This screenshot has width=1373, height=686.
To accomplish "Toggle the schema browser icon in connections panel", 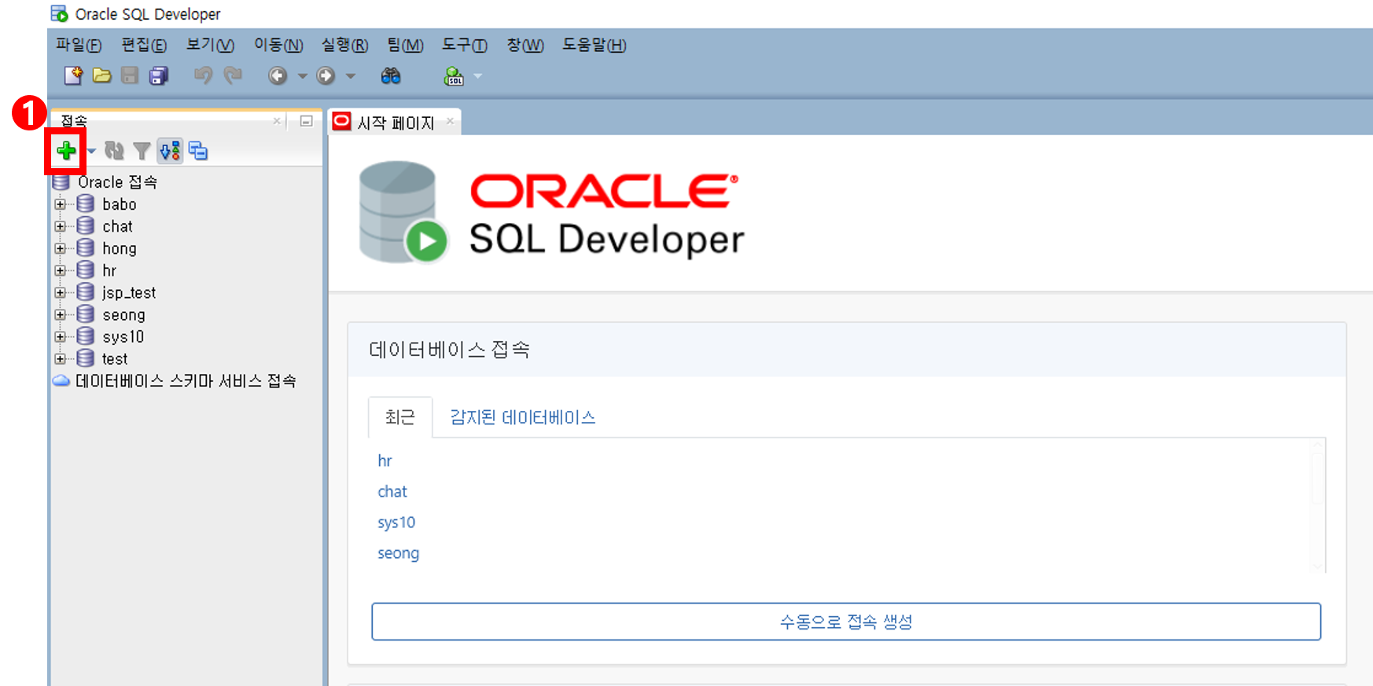I will click(170, 151).
